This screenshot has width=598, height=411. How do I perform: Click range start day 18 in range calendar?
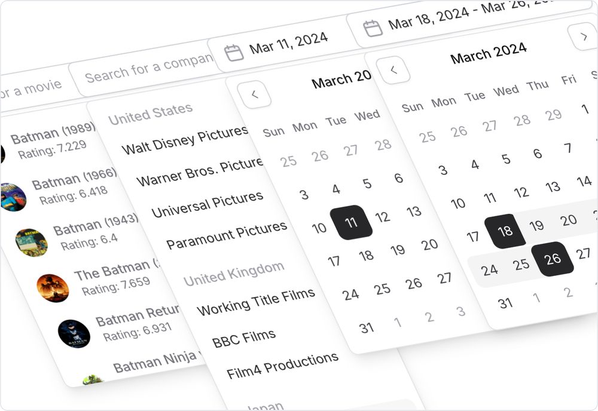click(505, 231)
